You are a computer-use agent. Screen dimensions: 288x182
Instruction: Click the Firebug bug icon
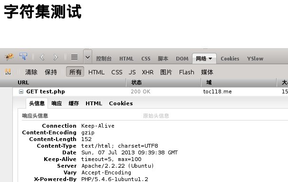[9, 57]
